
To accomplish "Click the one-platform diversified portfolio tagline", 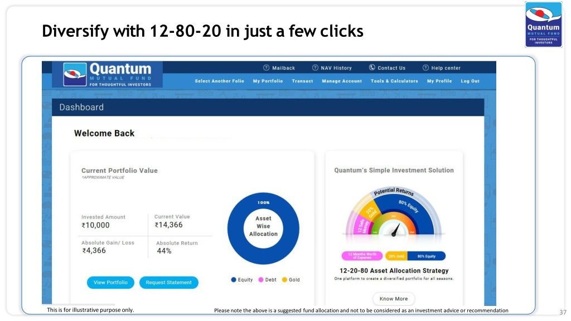I will [394, 279].
